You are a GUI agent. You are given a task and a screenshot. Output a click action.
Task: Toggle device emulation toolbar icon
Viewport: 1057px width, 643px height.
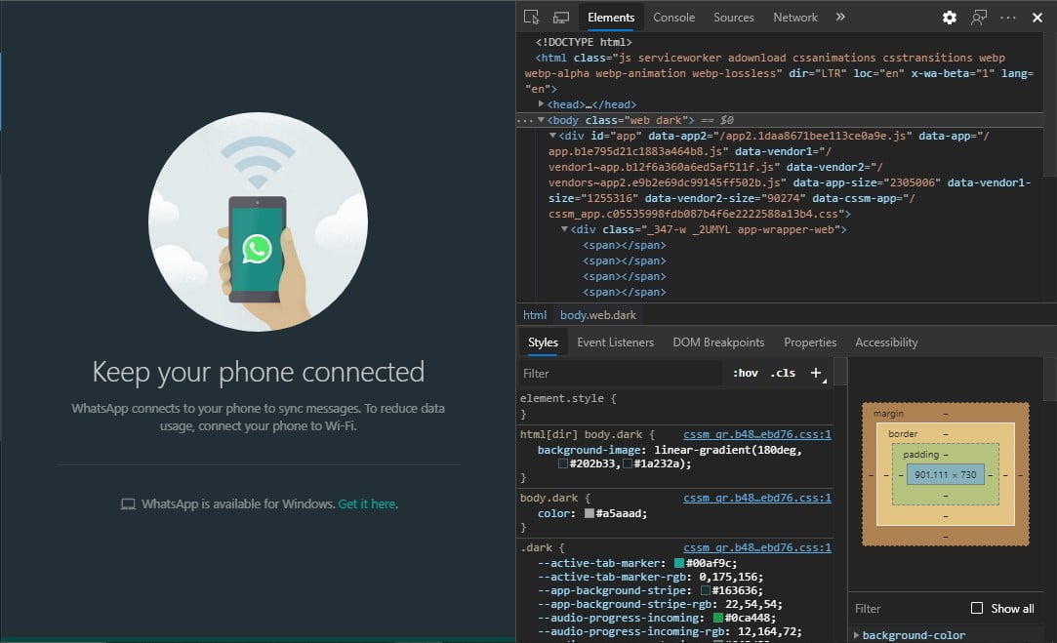coord(561,17)
